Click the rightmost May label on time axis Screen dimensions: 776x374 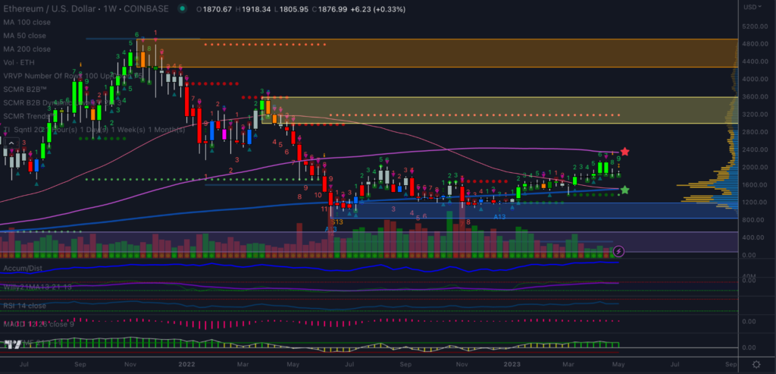pos(618,364)
